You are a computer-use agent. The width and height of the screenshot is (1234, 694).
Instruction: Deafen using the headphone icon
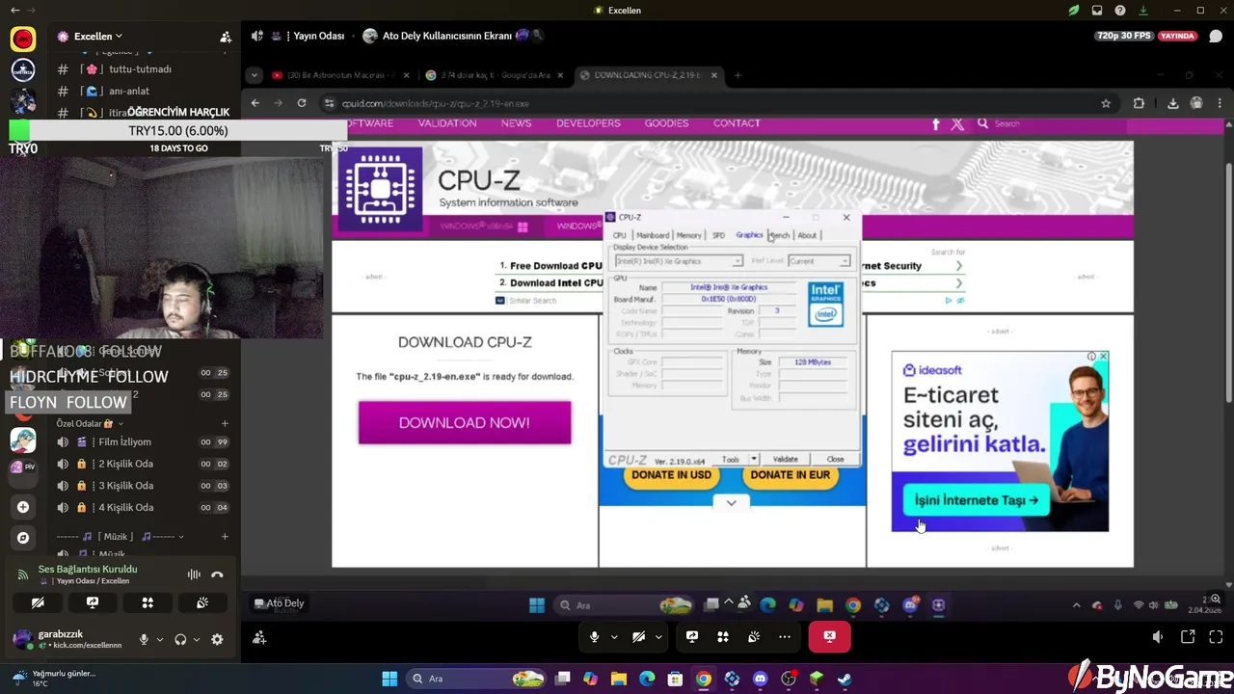(x=180, y=639)
